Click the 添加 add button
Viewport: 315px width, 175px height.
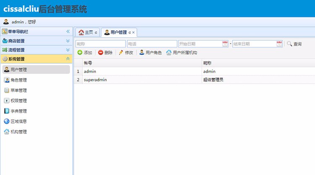pos(85,52)
